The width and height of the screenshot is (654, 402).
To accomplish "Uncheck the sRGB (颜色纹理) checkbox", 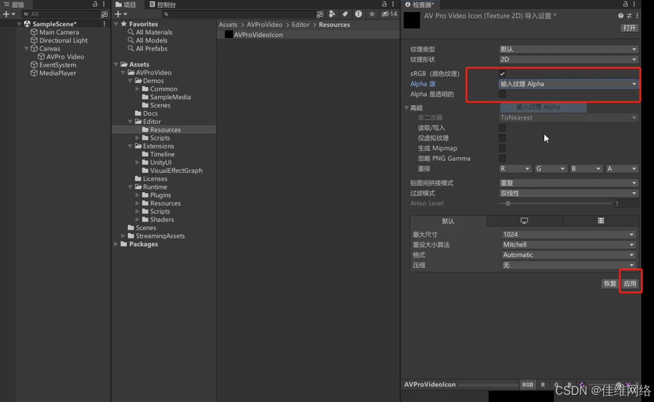I will coord(502,74).
